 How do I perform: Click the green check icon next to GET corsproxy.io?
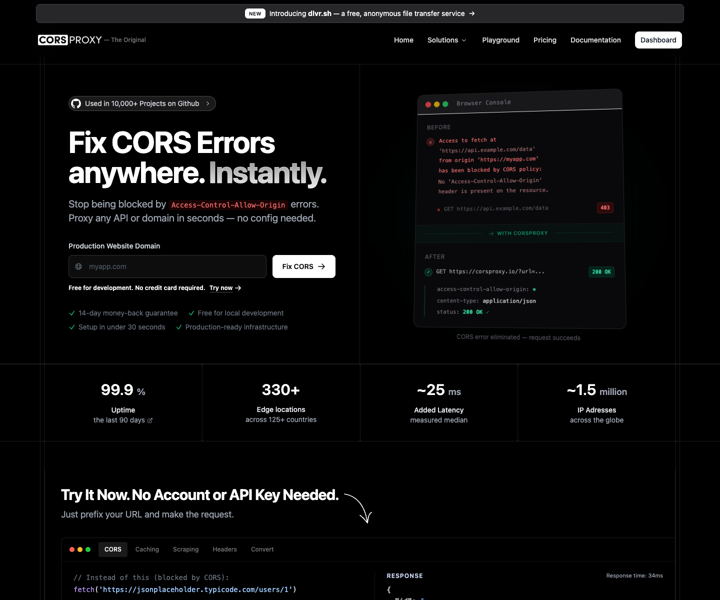click(x=428, y=272)
